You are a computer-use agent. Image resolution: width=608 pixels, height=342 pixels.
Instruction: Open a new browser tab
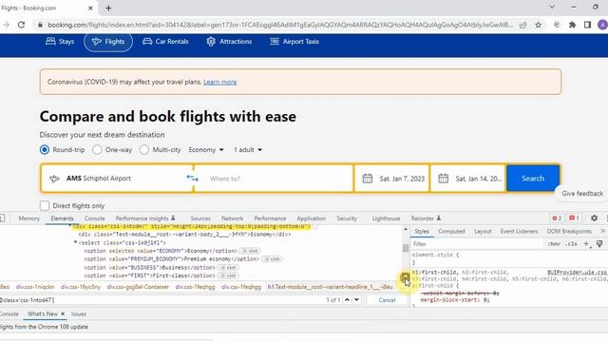(108, 8)
